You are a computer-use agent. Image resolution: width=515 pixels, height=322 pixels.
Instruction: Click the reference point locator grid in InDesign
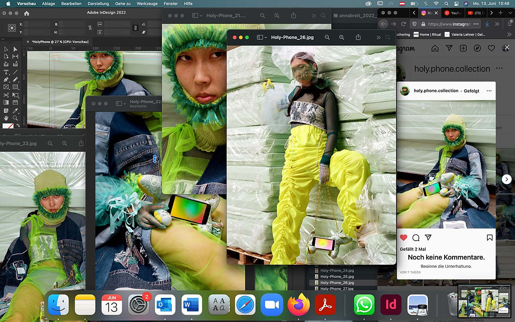coord(12,28)
